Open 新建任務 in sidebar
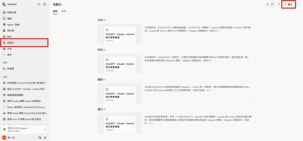 24,12
